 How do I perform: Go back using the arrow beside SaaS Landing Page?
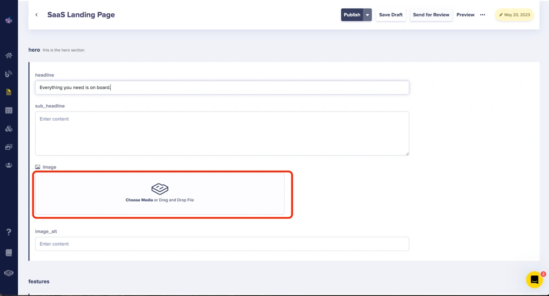37,15
